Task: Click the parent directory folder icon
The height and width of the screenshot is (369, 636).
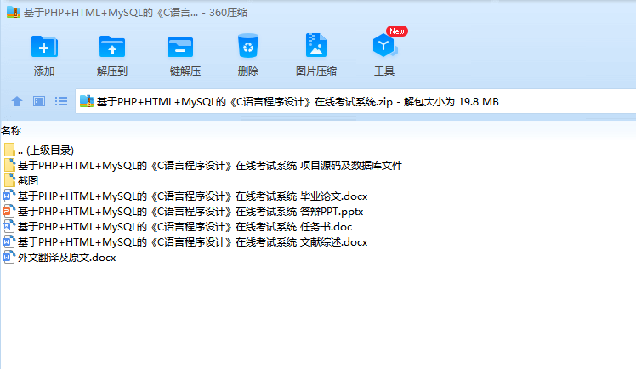Action: tap(9, 150)
